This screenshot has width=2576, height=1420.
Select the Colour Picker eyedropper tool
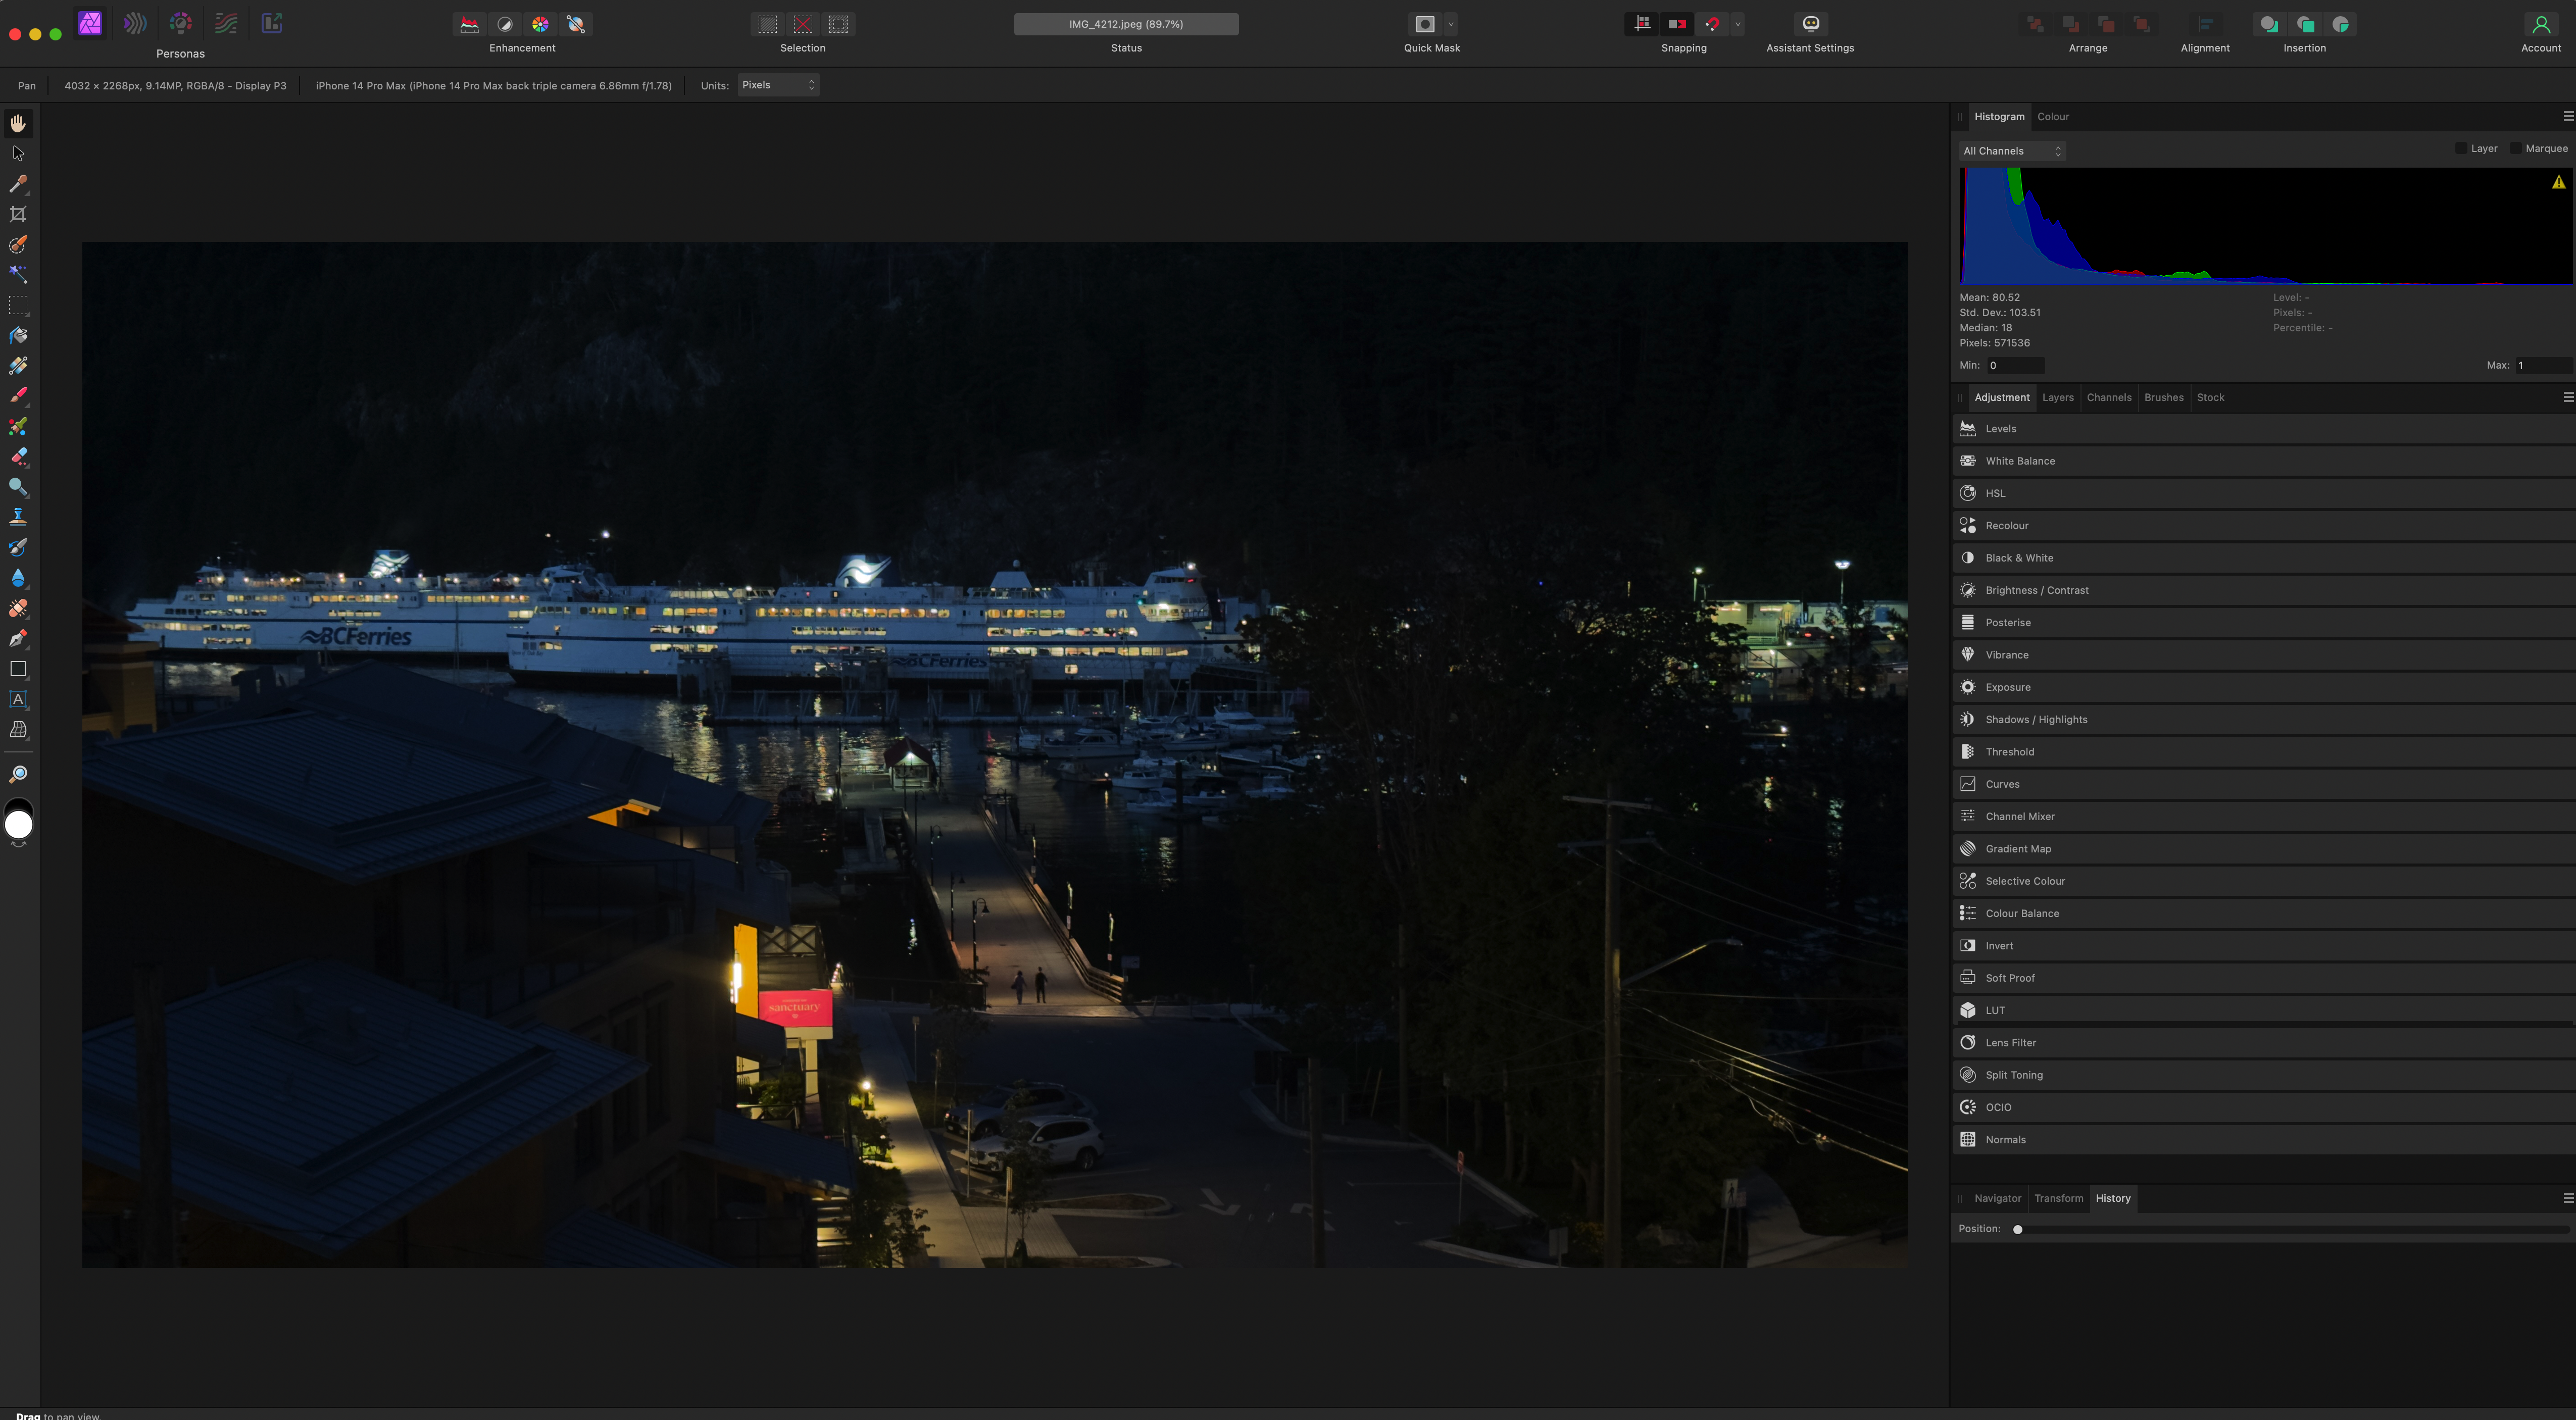click(18, 184)
